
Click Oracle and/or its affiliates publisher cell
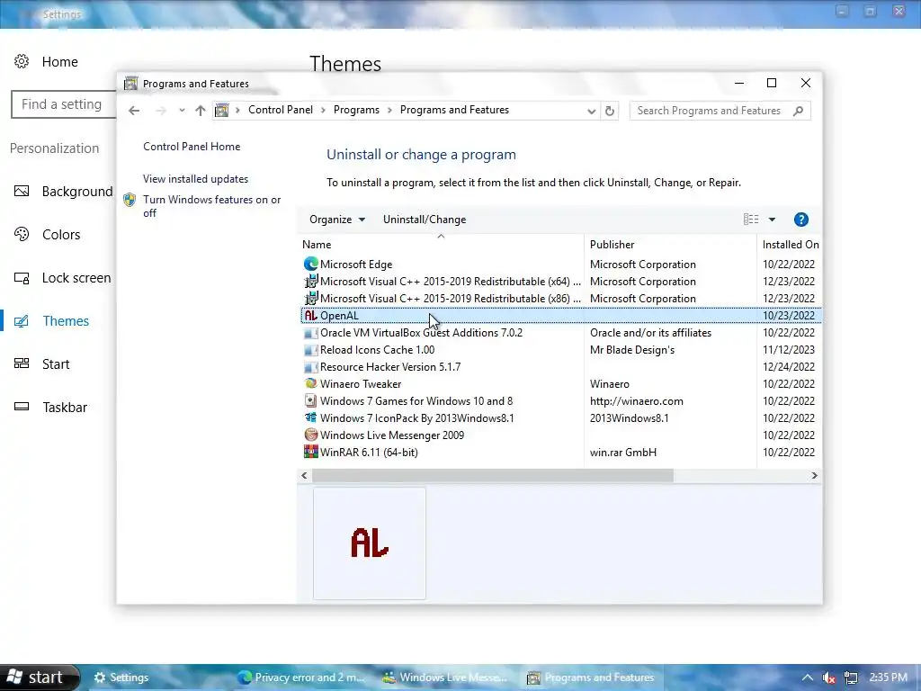point(650,333)
